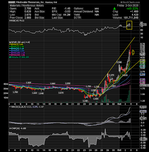Click the Oct date label on price chart axis

pyautogui.click(x=119, y=104)
